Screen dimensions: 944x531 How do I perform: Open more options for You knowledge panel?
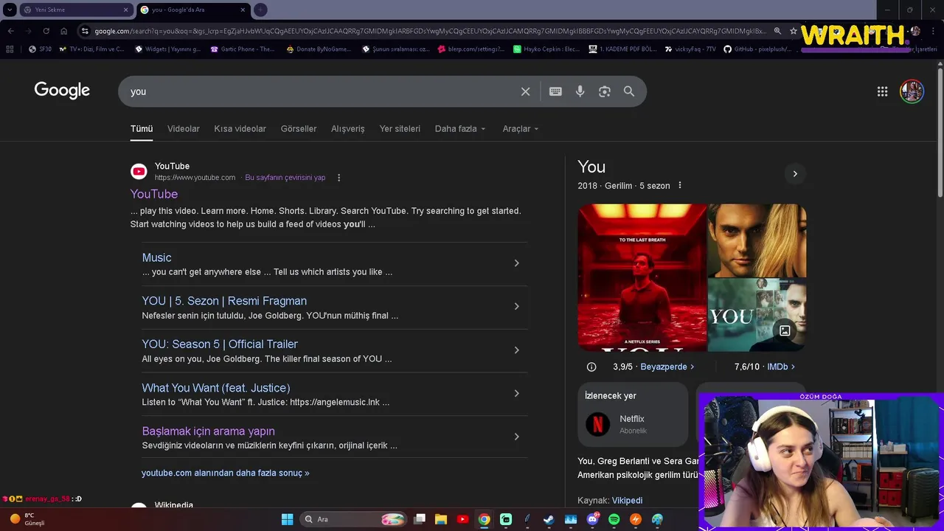680,186
